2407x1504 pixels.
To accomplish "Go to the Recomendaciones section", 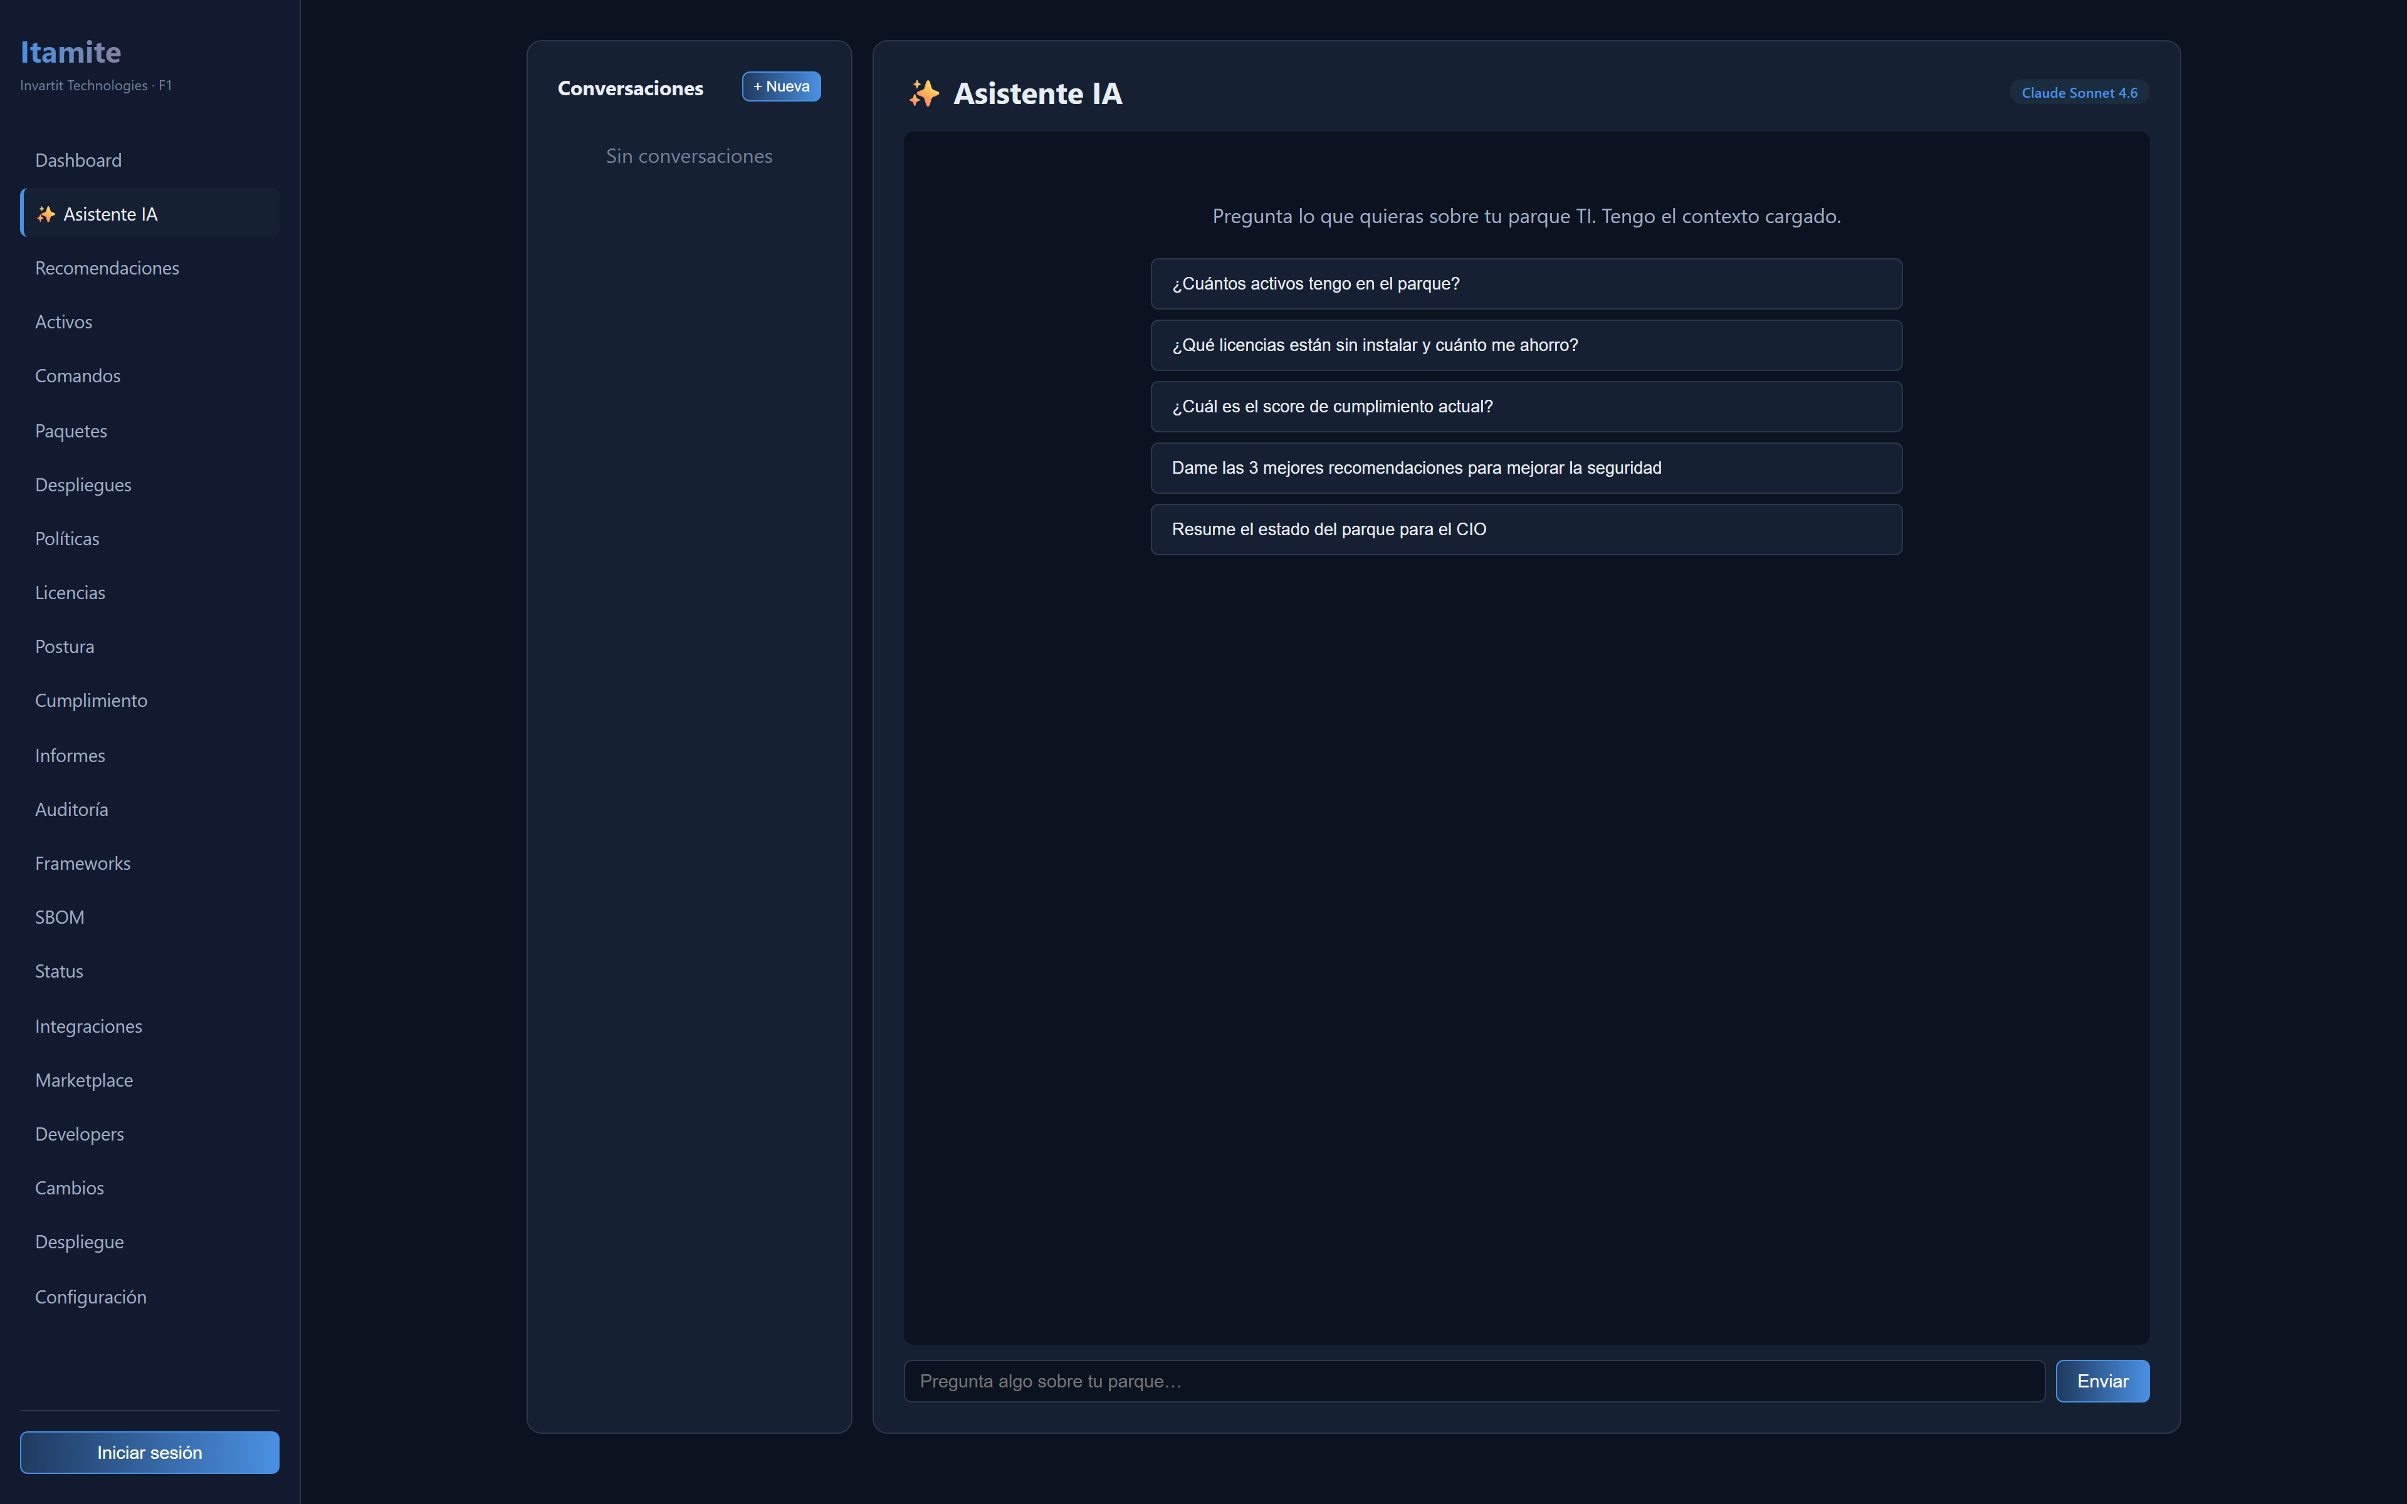I will click(107, 268).
